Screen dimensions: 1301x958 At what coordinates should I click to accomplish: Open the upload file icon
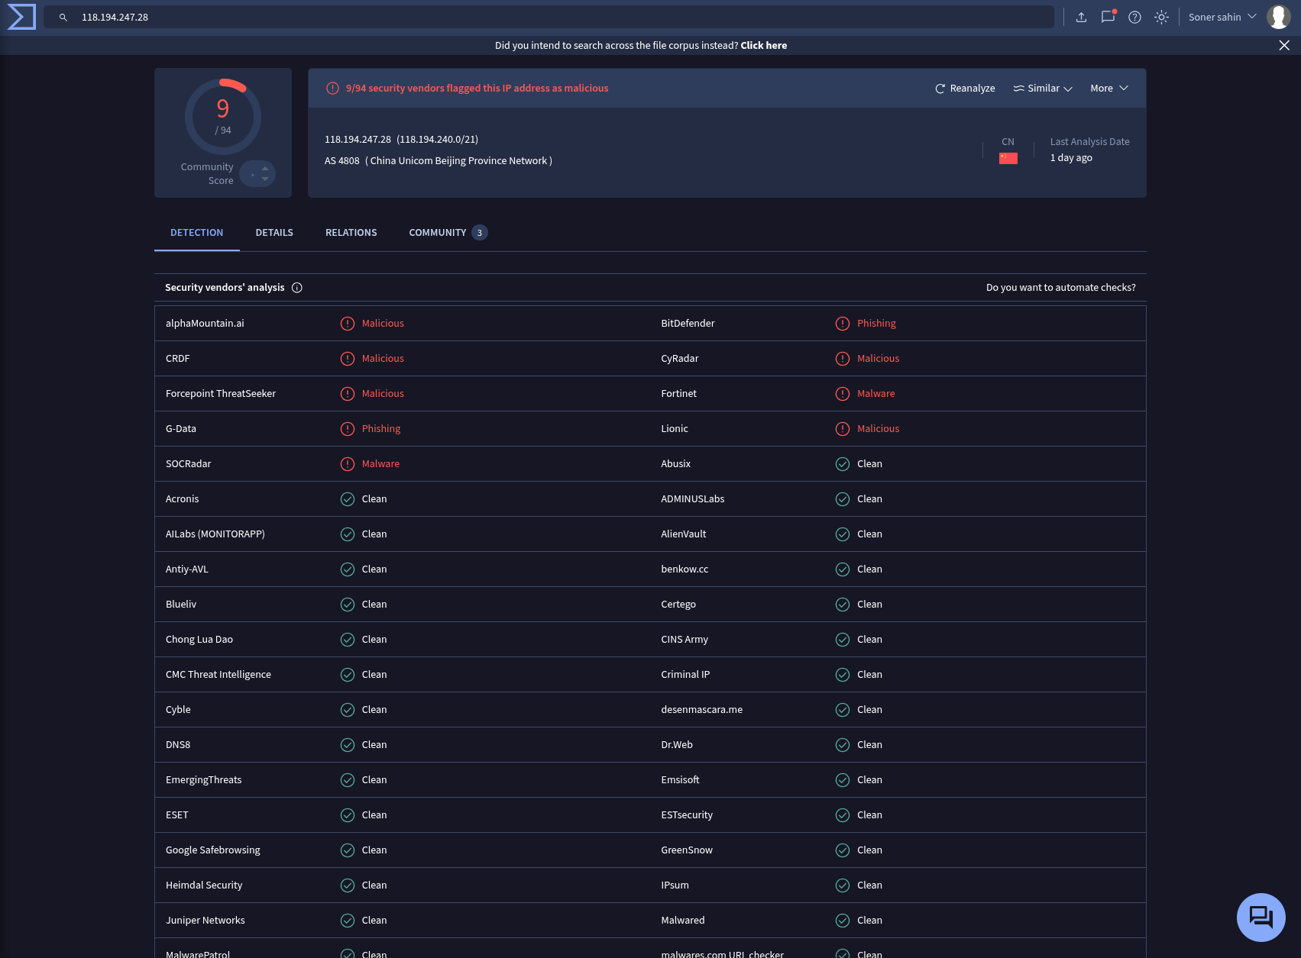coord(1081,17)
